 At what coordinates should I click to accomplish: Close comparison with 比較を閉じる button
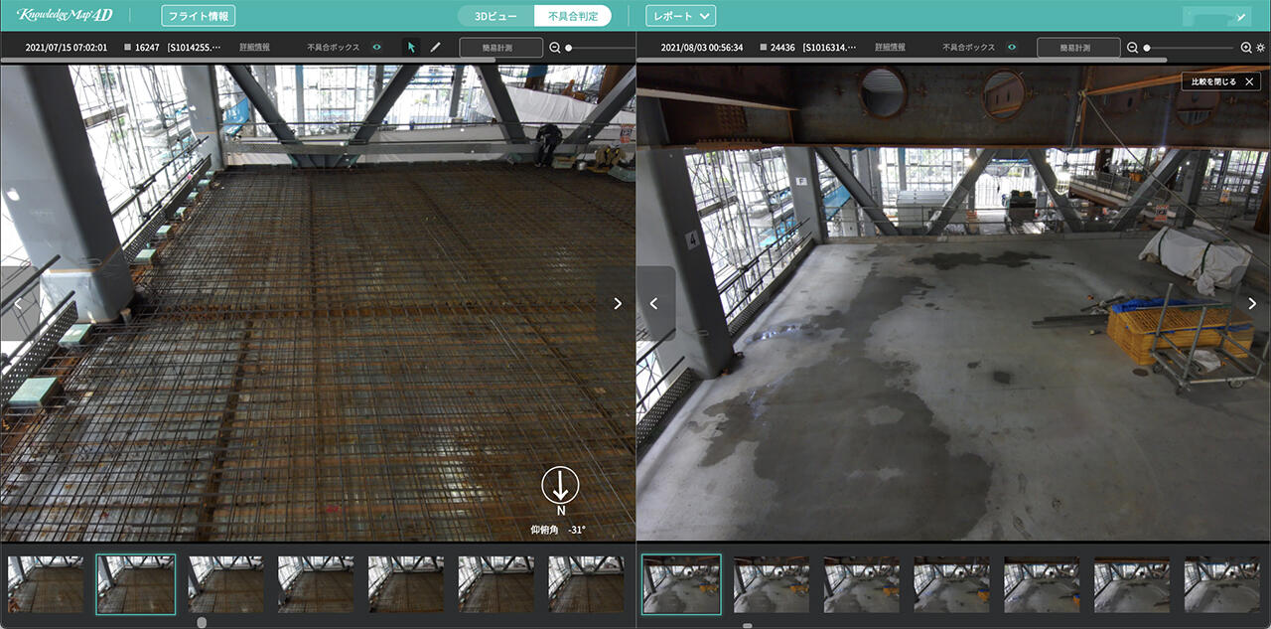point(1221,81)
